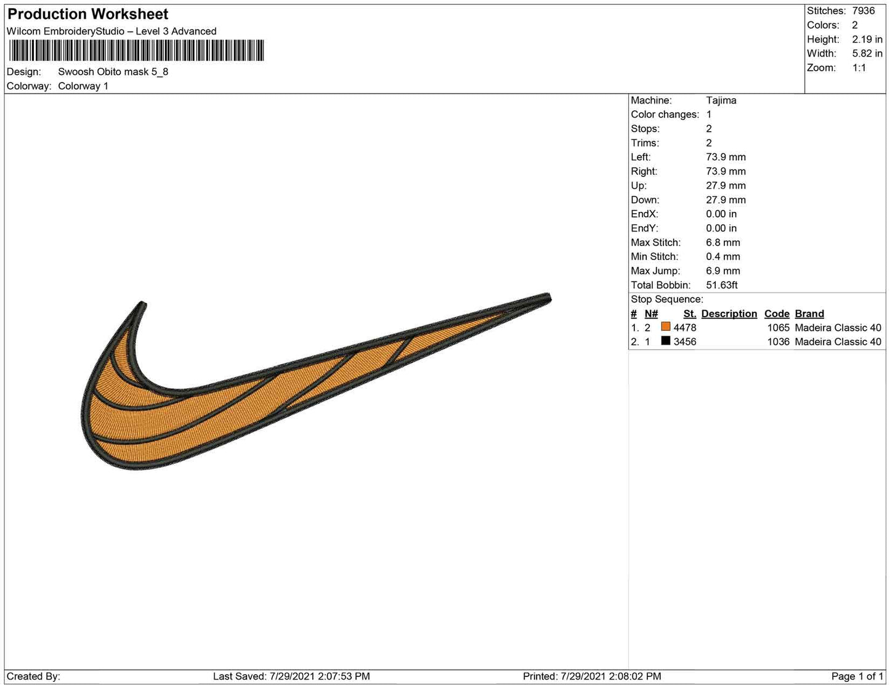
Task: Click the black 3456 thread color swatch
Action: pyautogui.click(x=665, y=341)
